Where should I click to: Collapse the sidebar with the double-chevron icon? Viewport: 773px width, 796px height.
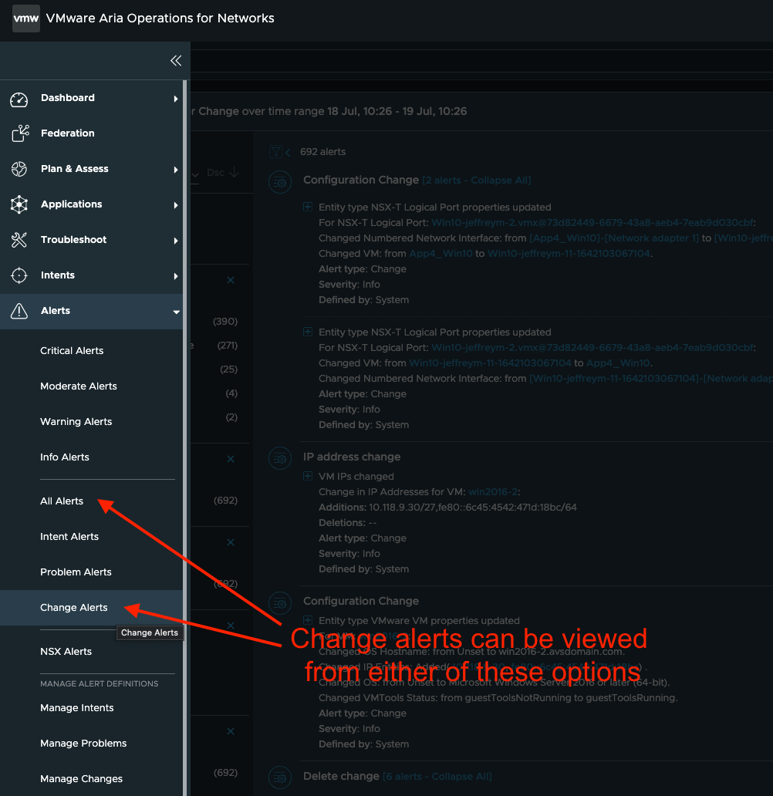click(x=176, y=61)
